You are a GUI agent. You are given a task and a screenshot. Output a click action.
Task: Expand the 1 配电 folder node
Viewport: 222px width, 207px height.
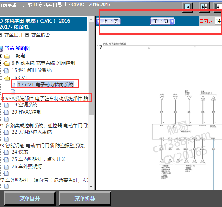[1, 56]
